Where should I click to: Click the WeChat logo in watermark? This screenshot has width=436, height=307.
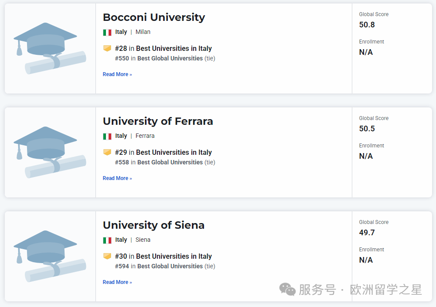(287, 289)
